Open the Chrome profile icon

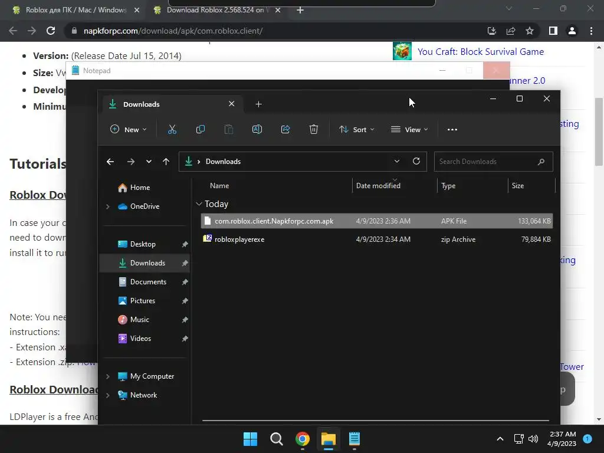point(572,31)
